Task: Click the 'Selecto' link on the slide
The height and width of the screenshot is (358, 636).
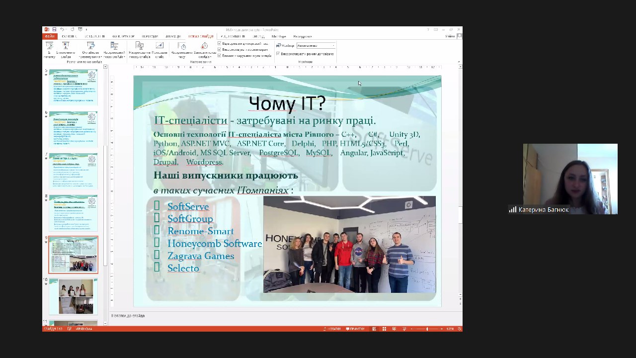Action: pos(183,268)
